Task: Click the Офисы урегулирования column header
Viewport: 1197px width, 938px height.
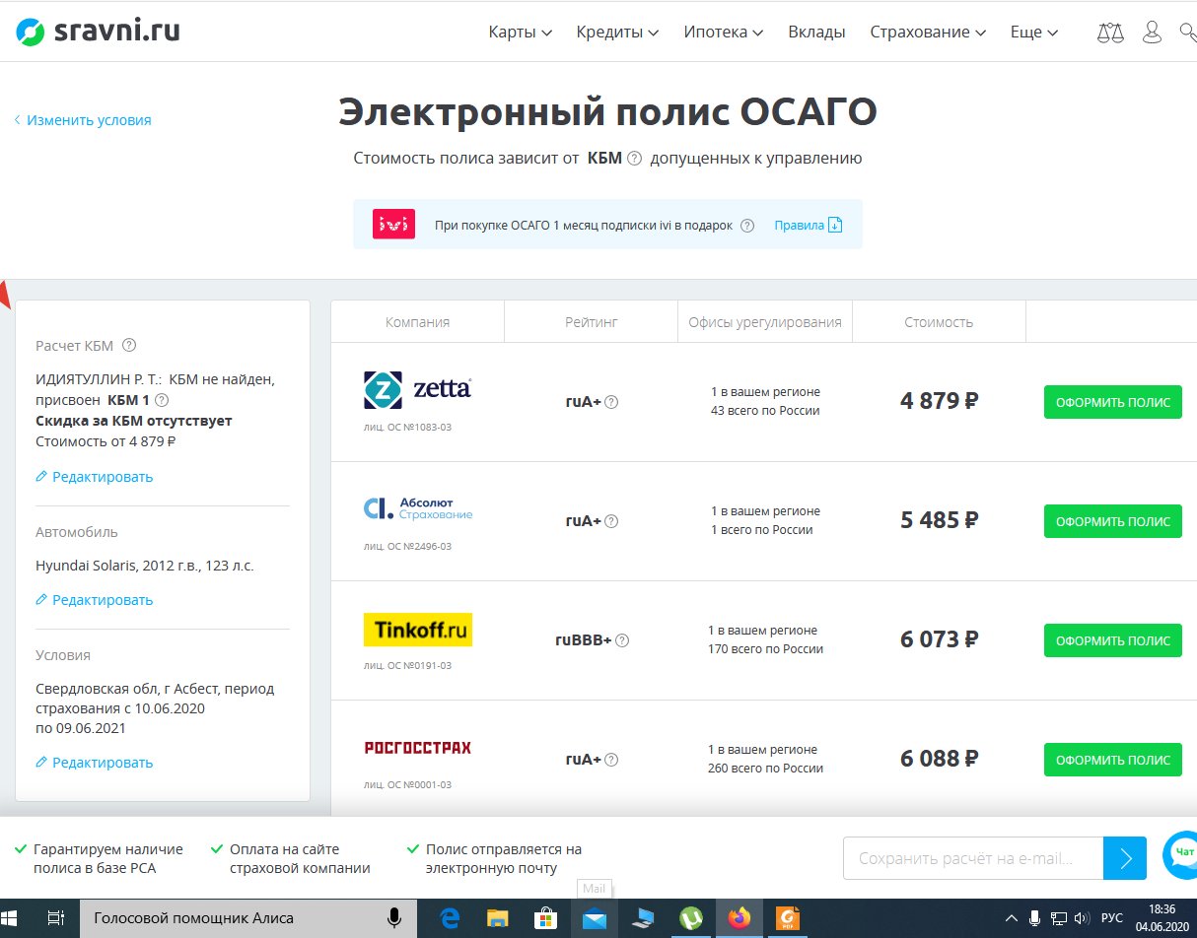Action: pyautogui.click(x=765, y=322)
